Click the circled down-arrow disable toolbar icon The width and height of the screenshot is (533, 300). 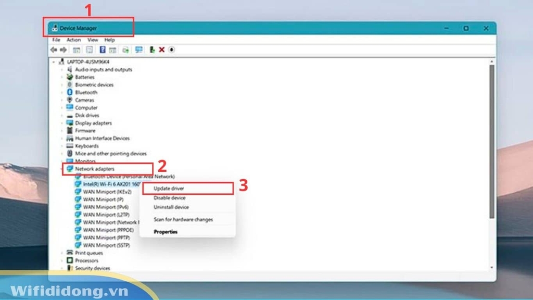click(171, 49)
